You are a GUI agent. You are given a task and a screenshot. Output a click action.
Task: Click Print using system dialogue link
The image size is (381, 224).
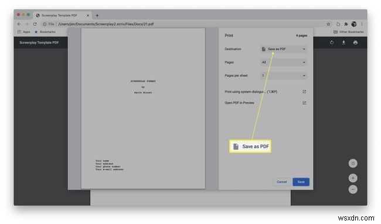(x=251, y=91)
